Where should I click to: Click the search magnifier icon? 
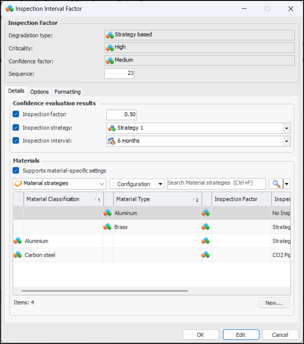276,184
